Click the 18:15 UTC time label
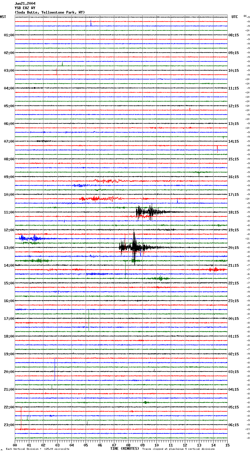The image size is (251, 453). tap(234, 212)
